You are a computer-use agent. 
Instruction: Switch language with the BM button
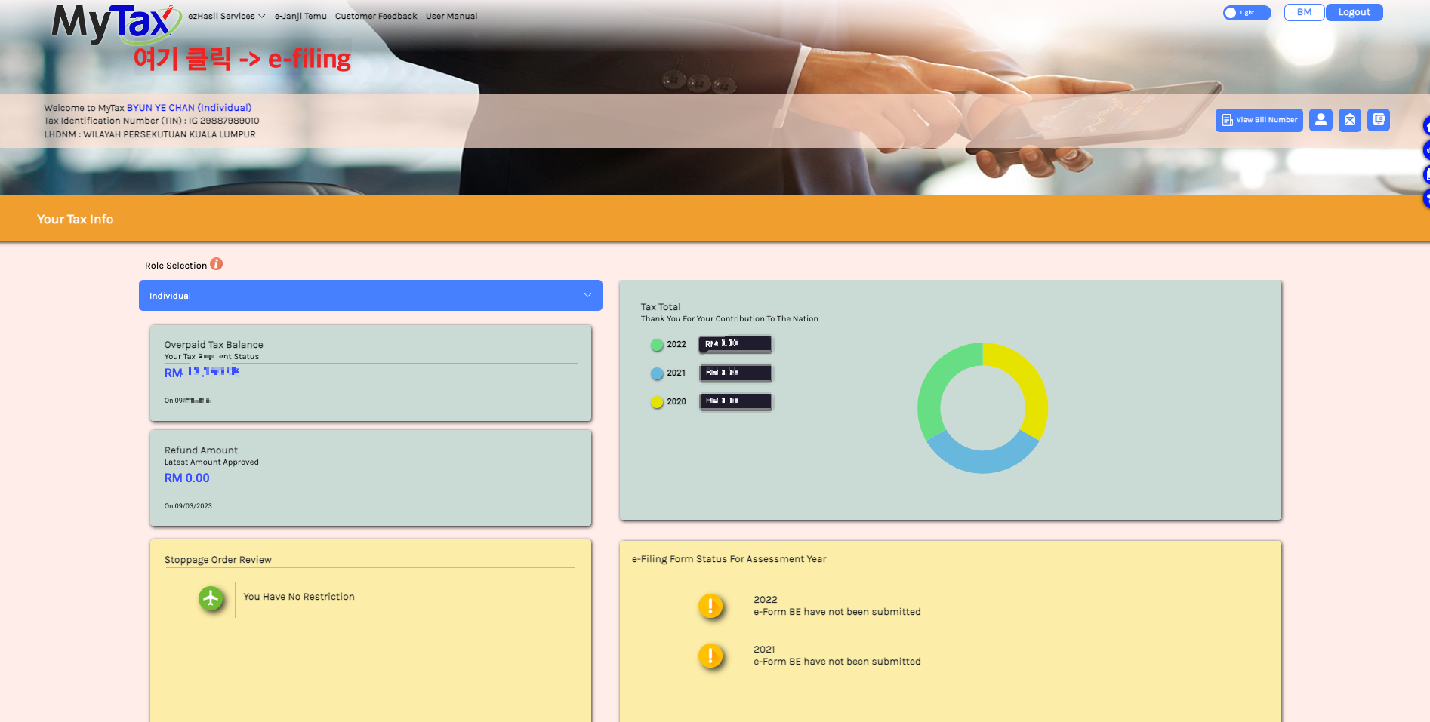pyautogui.click(x=1304, y=13)
